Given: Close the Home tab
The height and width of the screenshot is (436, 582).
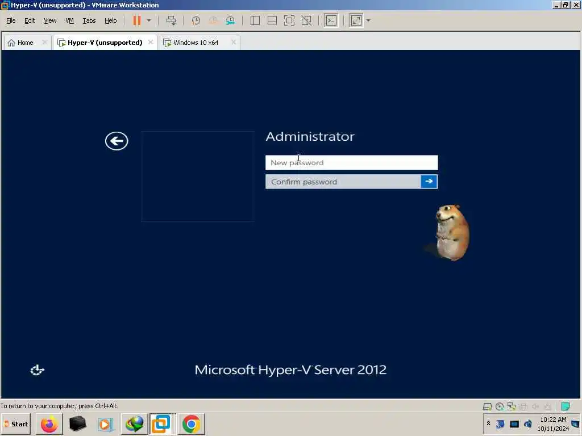Looking at the screenshot, I should click(x=44, y=42).
